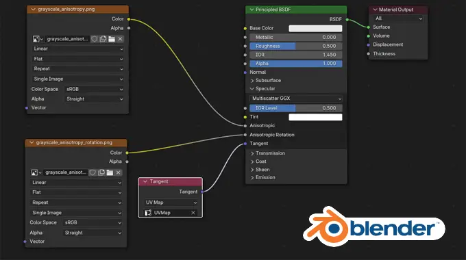Click Volume input socket on Material Output
This screenshot has height=260, width=466.
tap(369, 36)
